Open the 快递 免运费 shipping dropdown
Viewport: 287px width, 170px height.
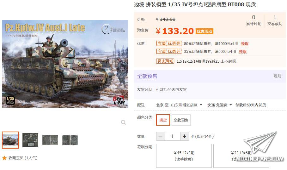pyautogui.click(x=219, y=105)
